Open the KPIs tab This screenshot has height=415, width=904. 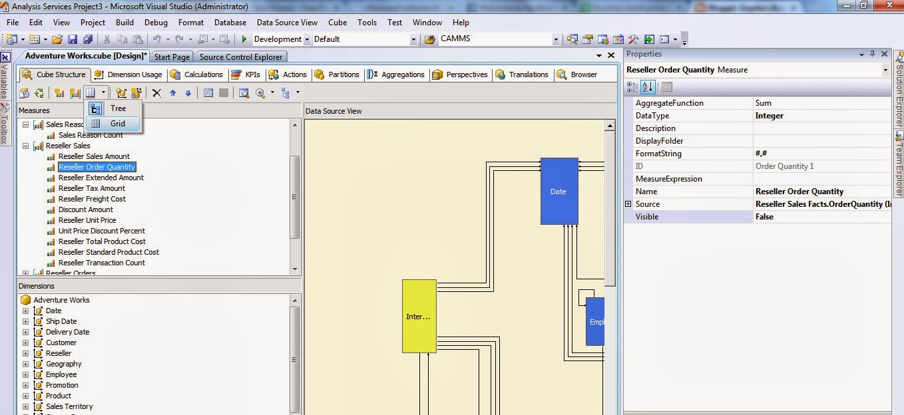[x=246, y=74]
